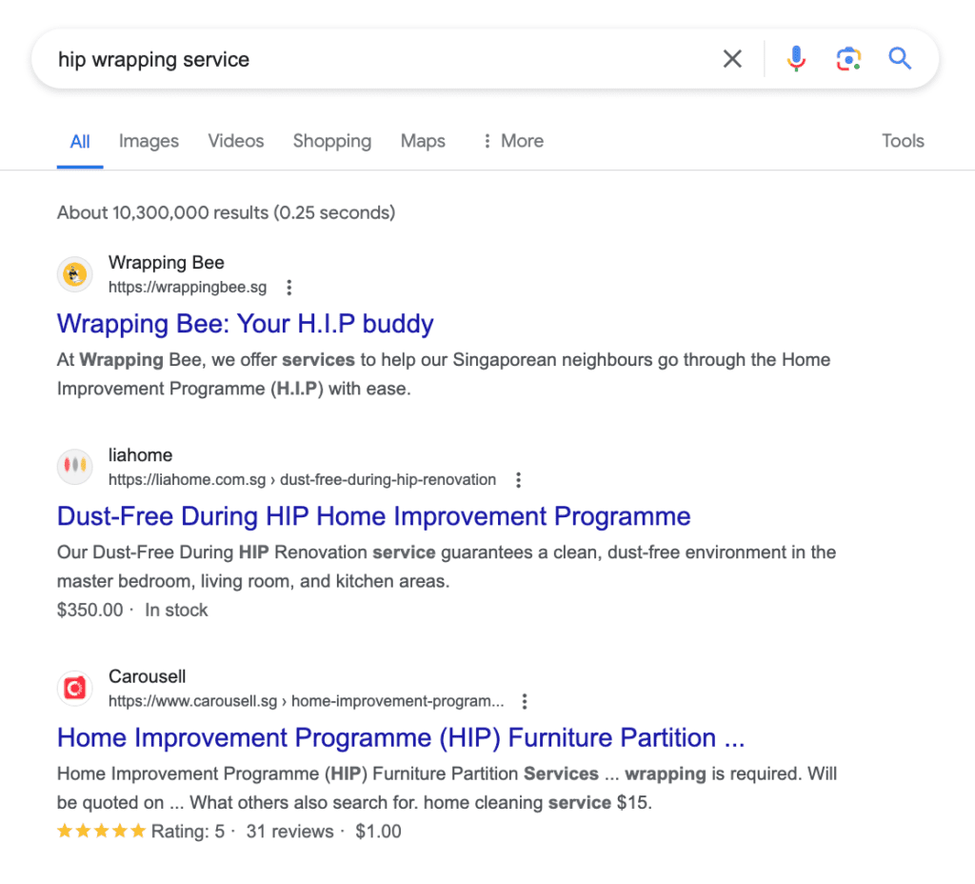Open Carousell HIP Furniture Partition result link

click(400, 737)
